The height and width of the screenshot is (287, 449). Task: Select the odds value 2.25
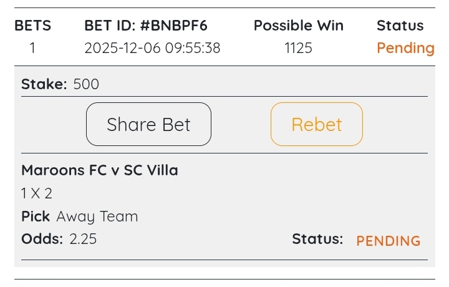82,239
